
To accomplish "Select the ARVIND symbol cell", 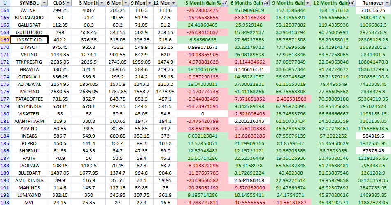I will coord(29,129).
